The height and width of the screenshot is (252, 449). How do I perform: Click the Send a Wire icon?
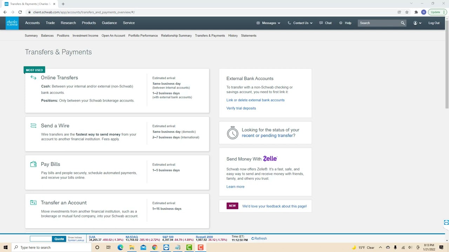click(x=33, y=126)
